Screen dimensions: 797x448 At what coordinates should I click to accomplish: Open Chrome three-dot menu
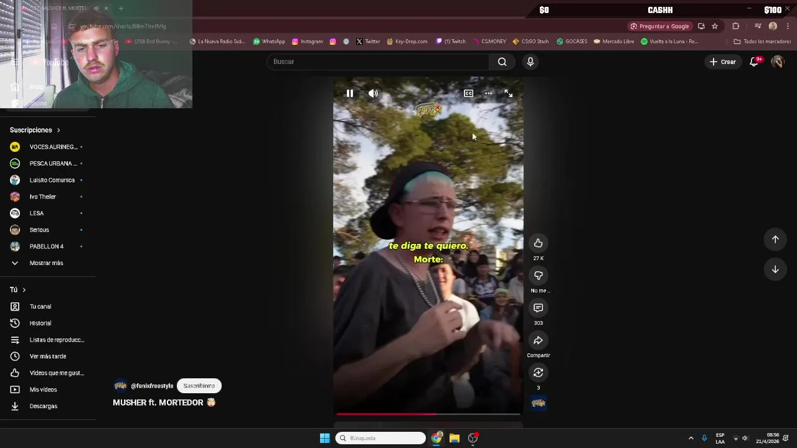click(788, 26)
